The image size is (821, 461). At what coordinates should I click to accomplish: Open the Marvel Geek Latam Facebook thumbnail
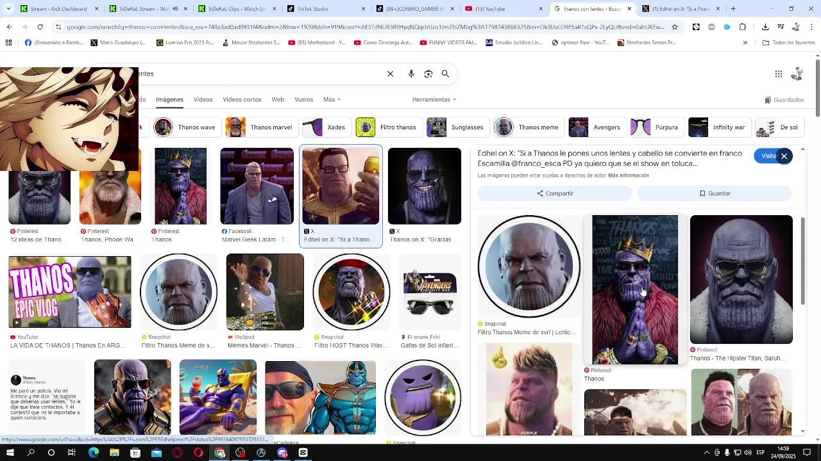point(257,186)
